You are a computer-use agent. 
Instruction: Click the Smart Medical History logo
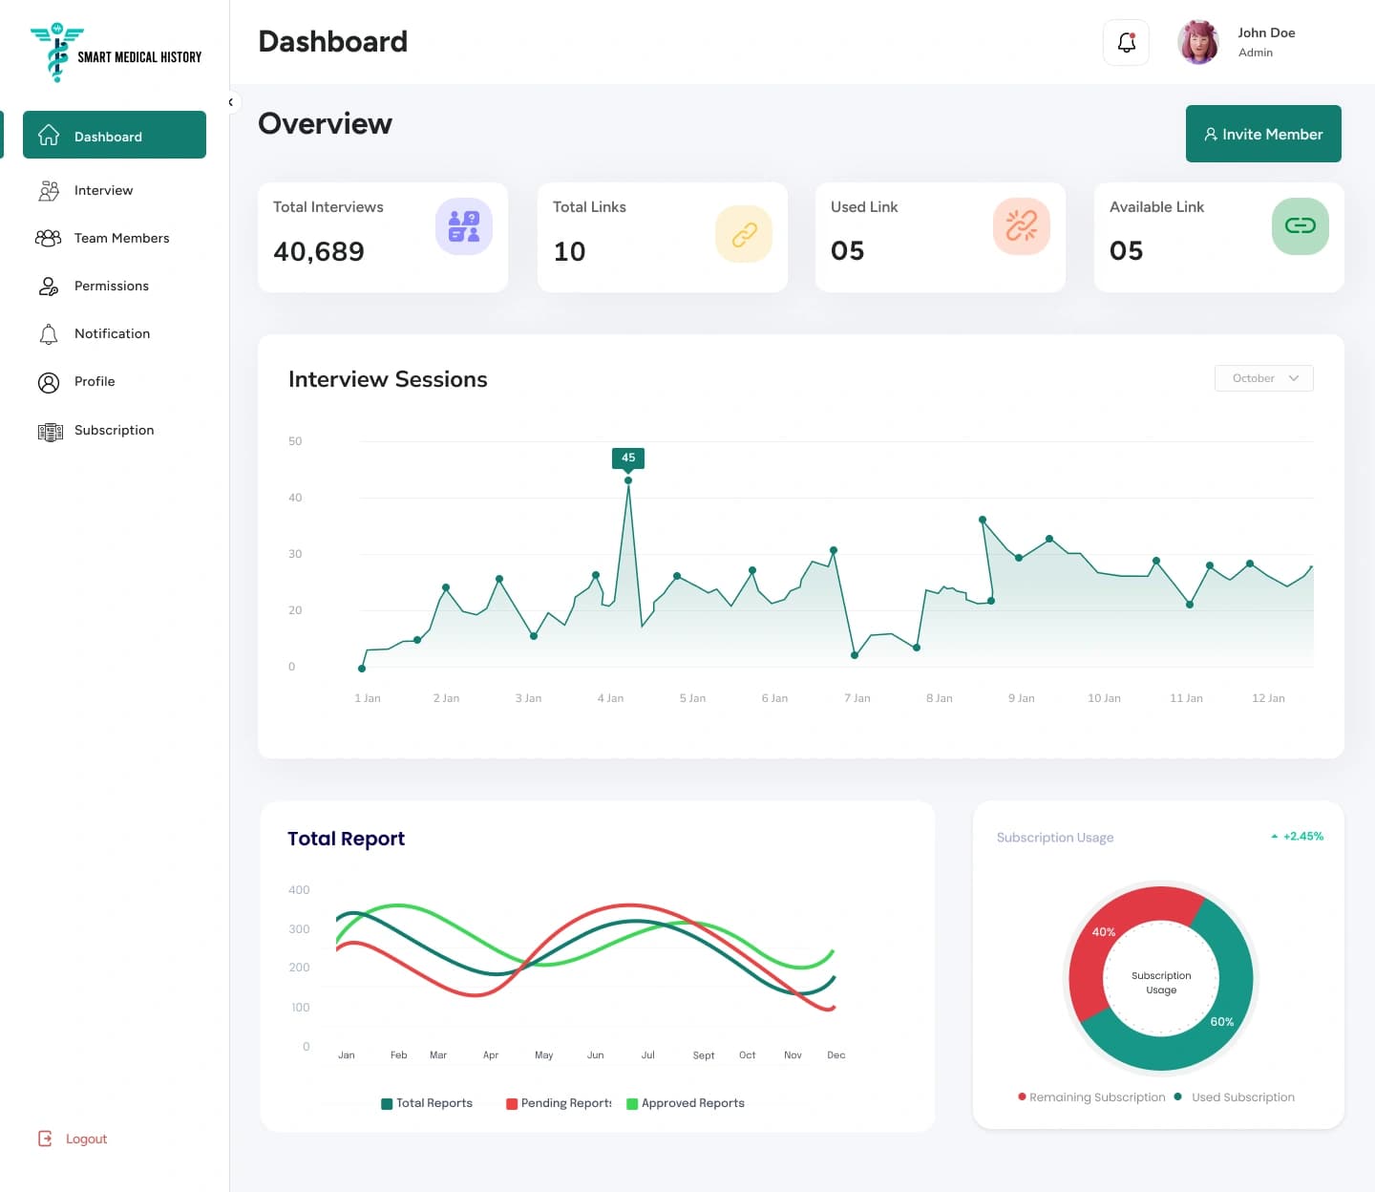pyautogui.click(x=116, y=53)
